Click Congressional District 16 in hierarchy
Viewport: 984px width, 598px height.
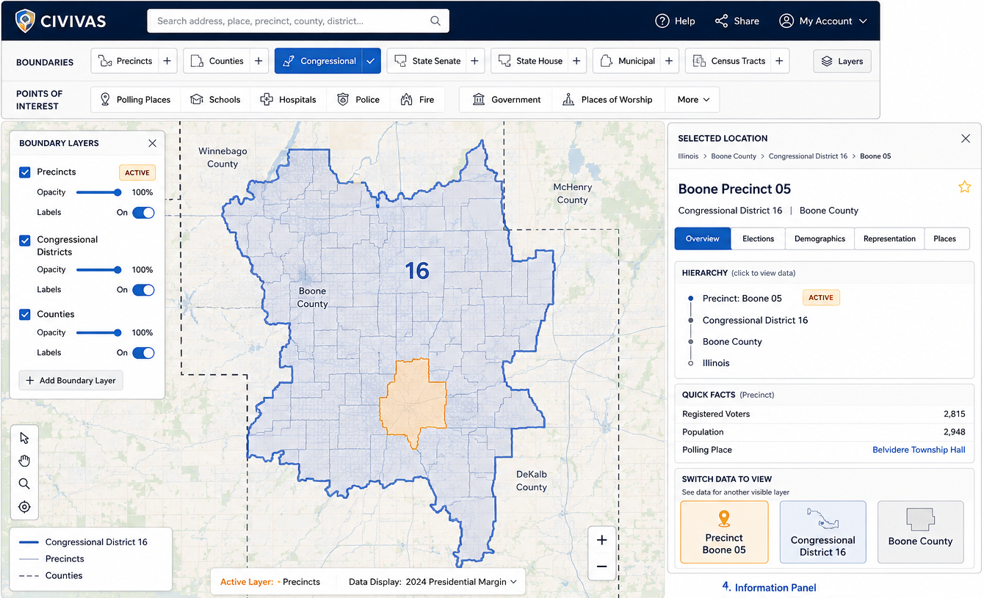(x=755, y=321)
